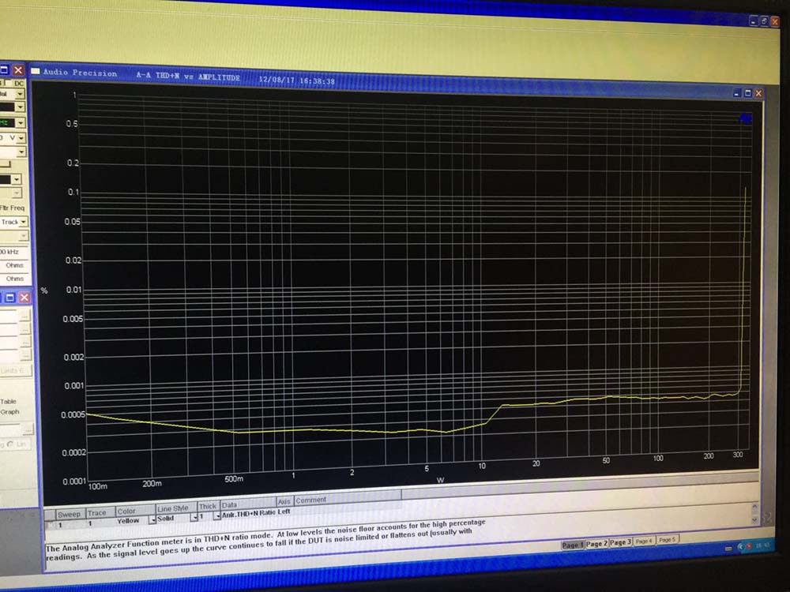The image size is (790, 592).
Task: Switch to the Page 2 tab
Action: tap(596, 544)
